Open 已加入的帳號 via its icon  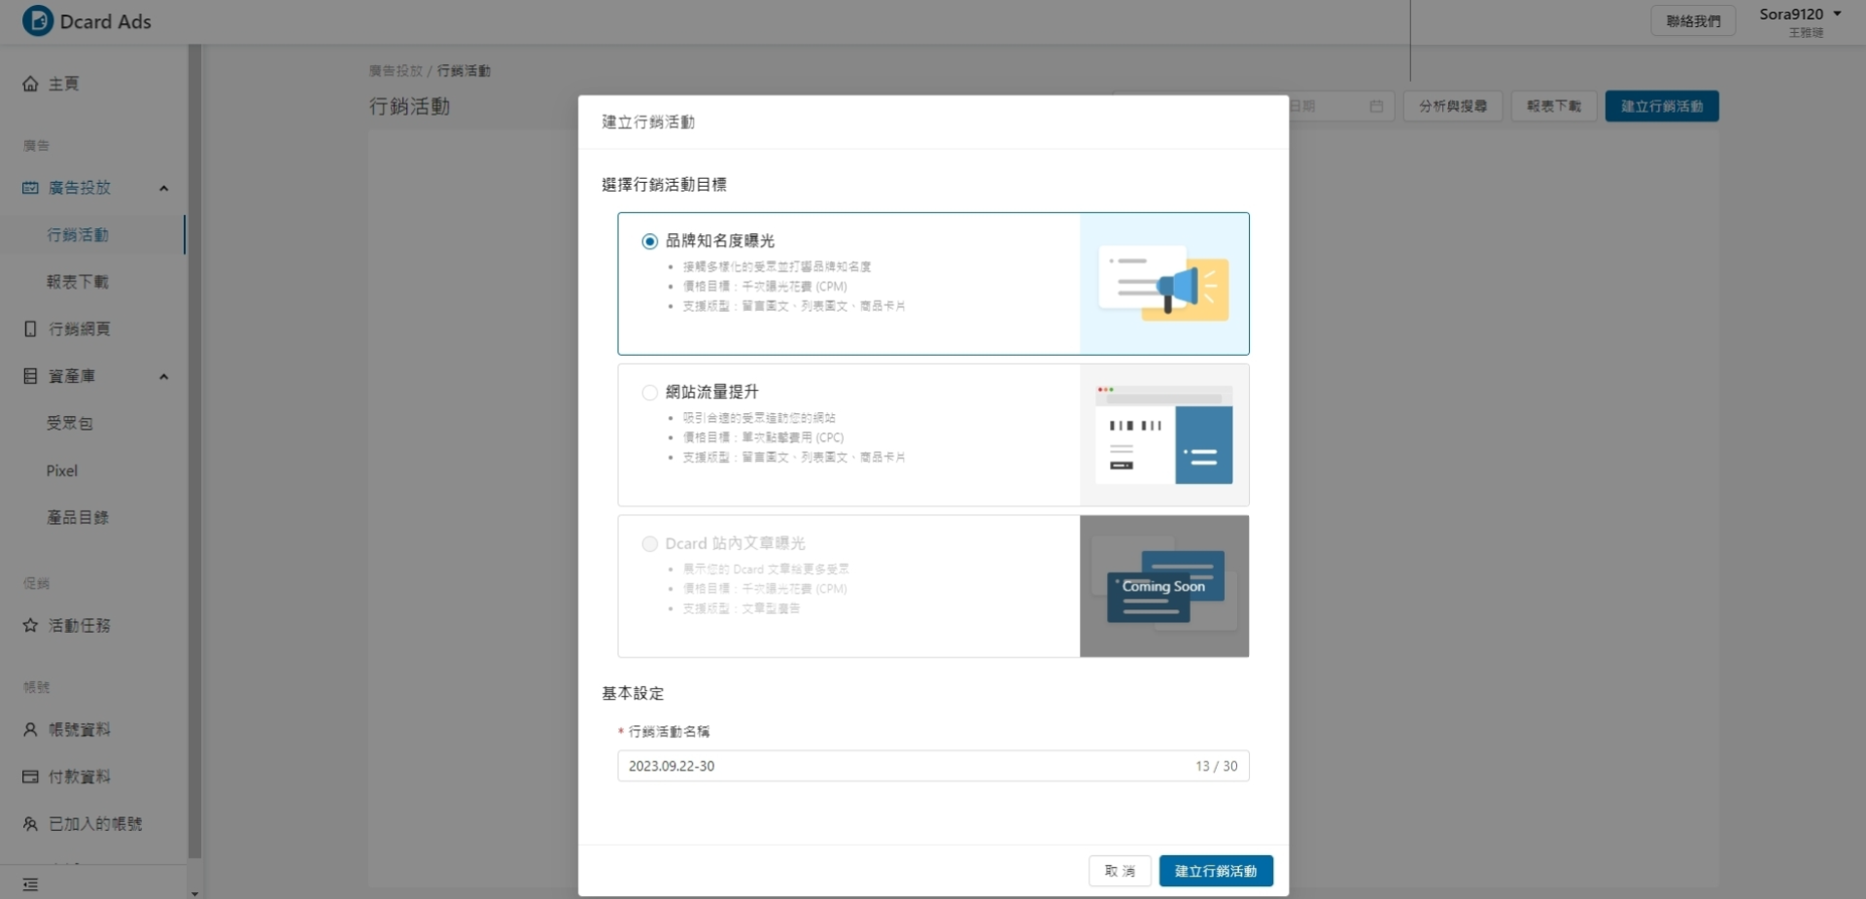(x=30, y=824)
